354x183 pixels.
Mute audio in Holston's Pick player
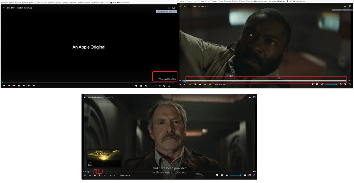(227, 175)
